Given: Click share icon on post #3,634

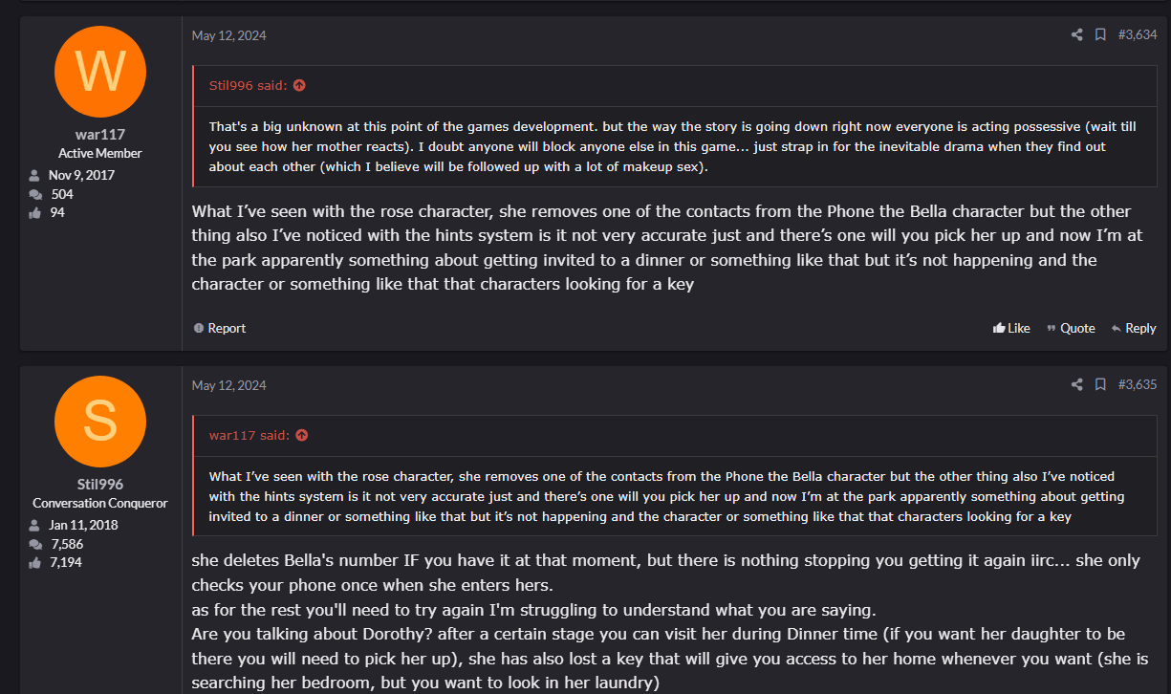Looking at the screenshot, I should tap(1076, 35).
